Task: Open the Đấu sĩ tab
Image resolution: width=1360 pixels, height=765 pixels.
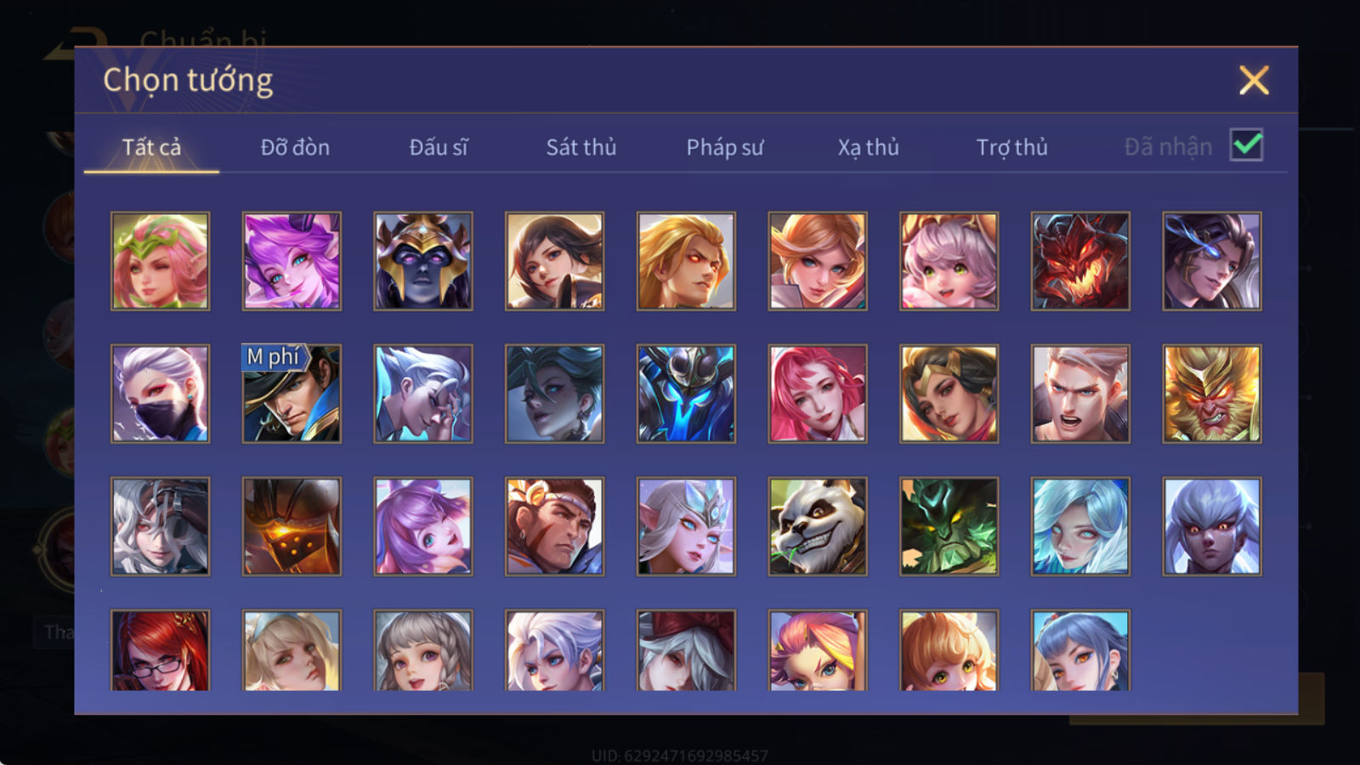Action: pos(439,147)
